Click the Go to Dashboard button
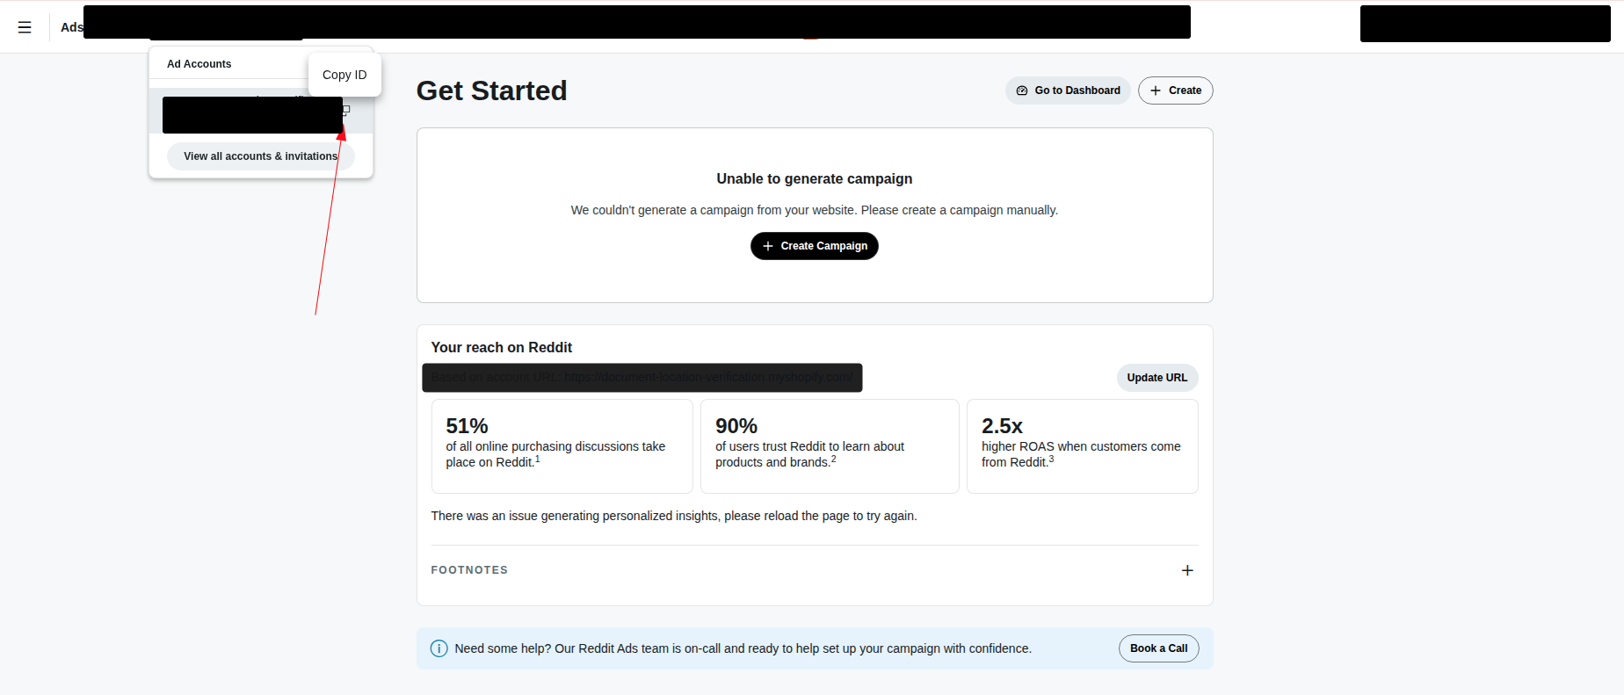This screenshot has height=695, width=1624. click(1068, 90)
